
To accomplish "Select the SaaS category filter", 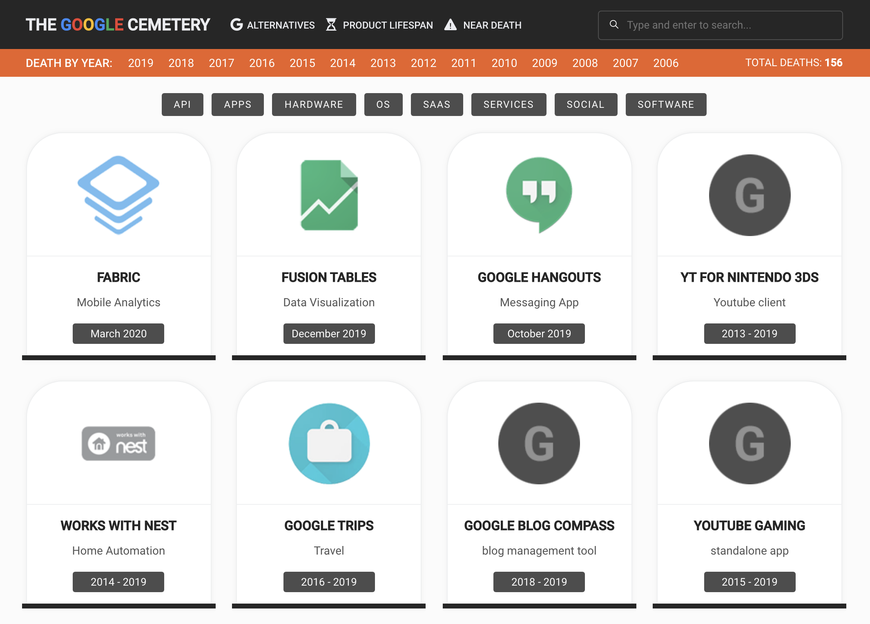I will (x=437, y=105).
